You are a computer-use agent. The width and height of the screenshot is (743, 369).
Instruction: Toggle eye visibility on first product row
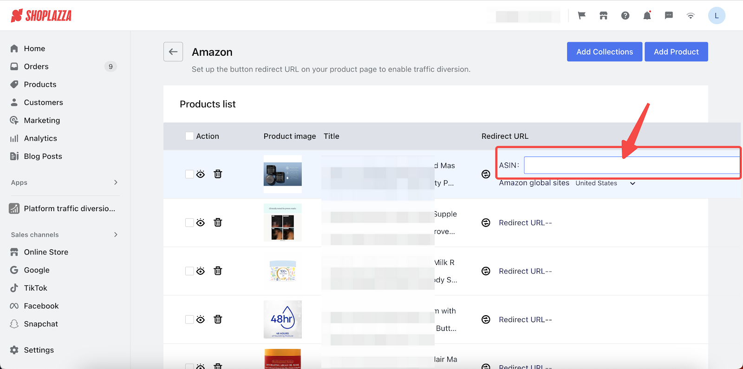point(201,174)
